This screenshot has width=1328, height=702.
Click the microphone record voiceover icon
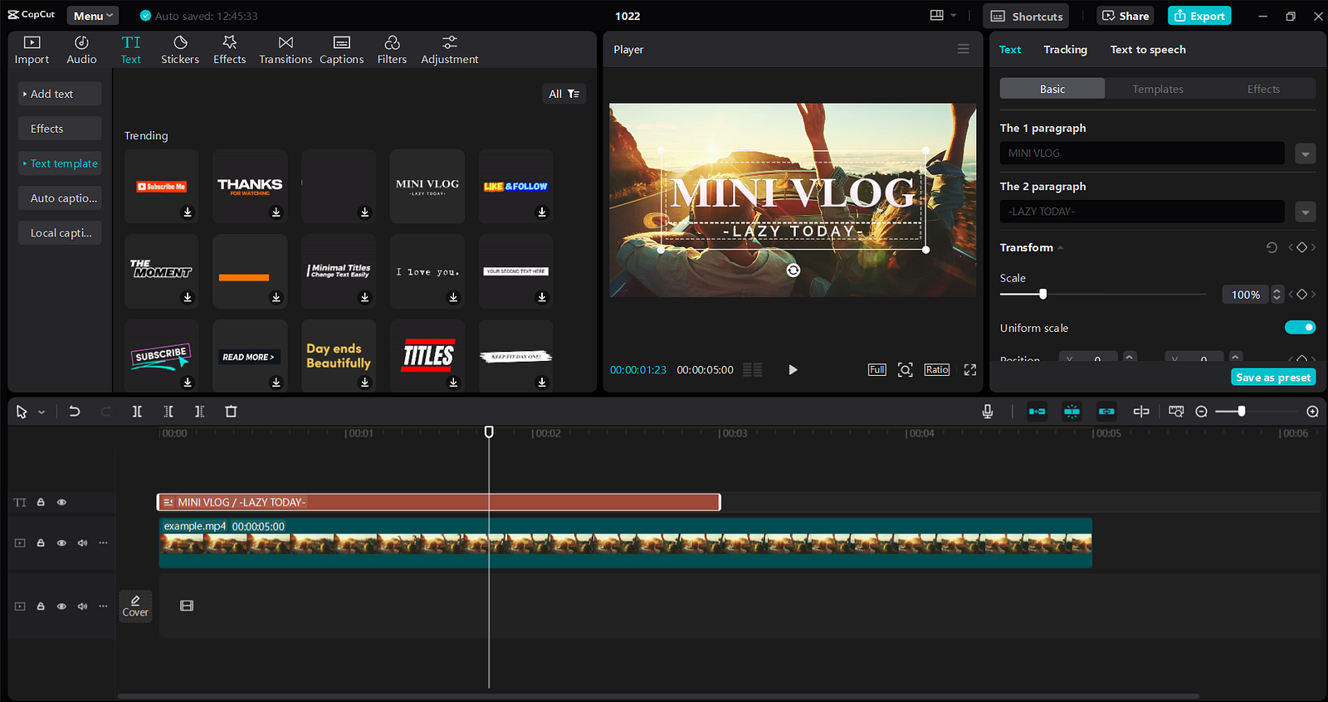pos(988,412)
